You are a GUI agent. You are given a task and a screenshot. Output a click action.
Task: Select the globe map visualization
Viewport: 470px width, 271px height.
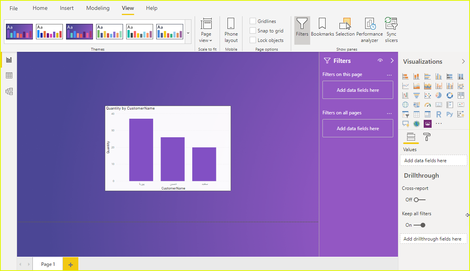[x=405, y=104]
